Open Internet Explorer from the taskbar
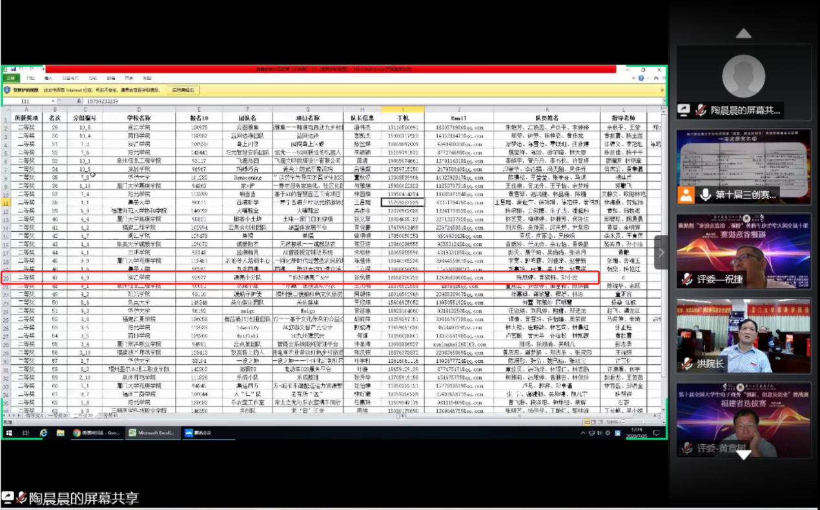 (43, 433)
